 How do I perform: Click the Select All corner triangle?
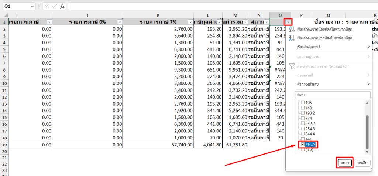pos(4,15)
